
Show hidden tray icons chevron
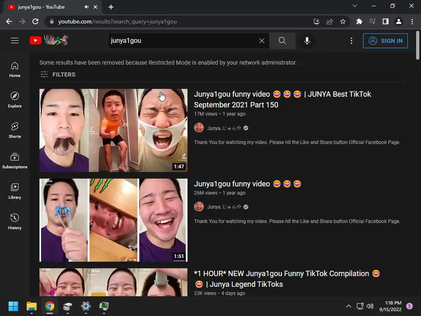pyautogui.click(x=349, y=306)
